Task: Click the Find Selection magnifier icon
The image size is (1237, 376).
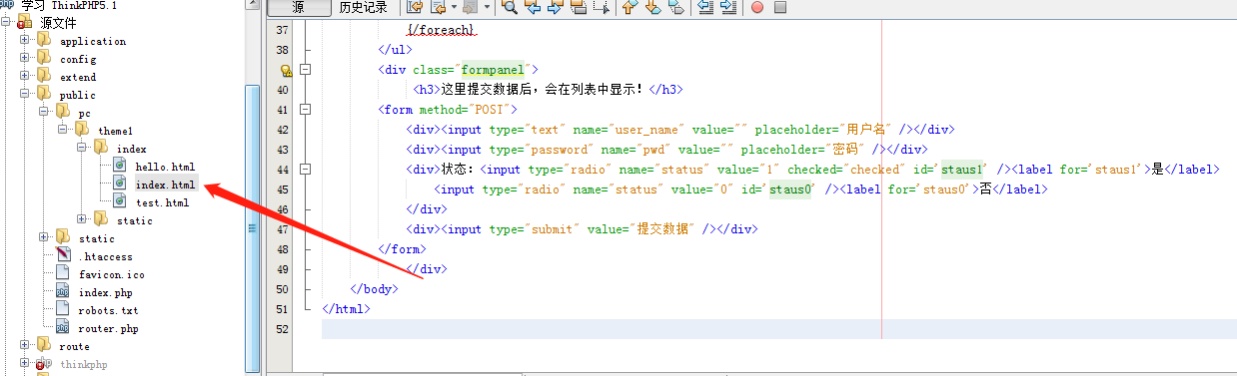Action: [509, 6]
